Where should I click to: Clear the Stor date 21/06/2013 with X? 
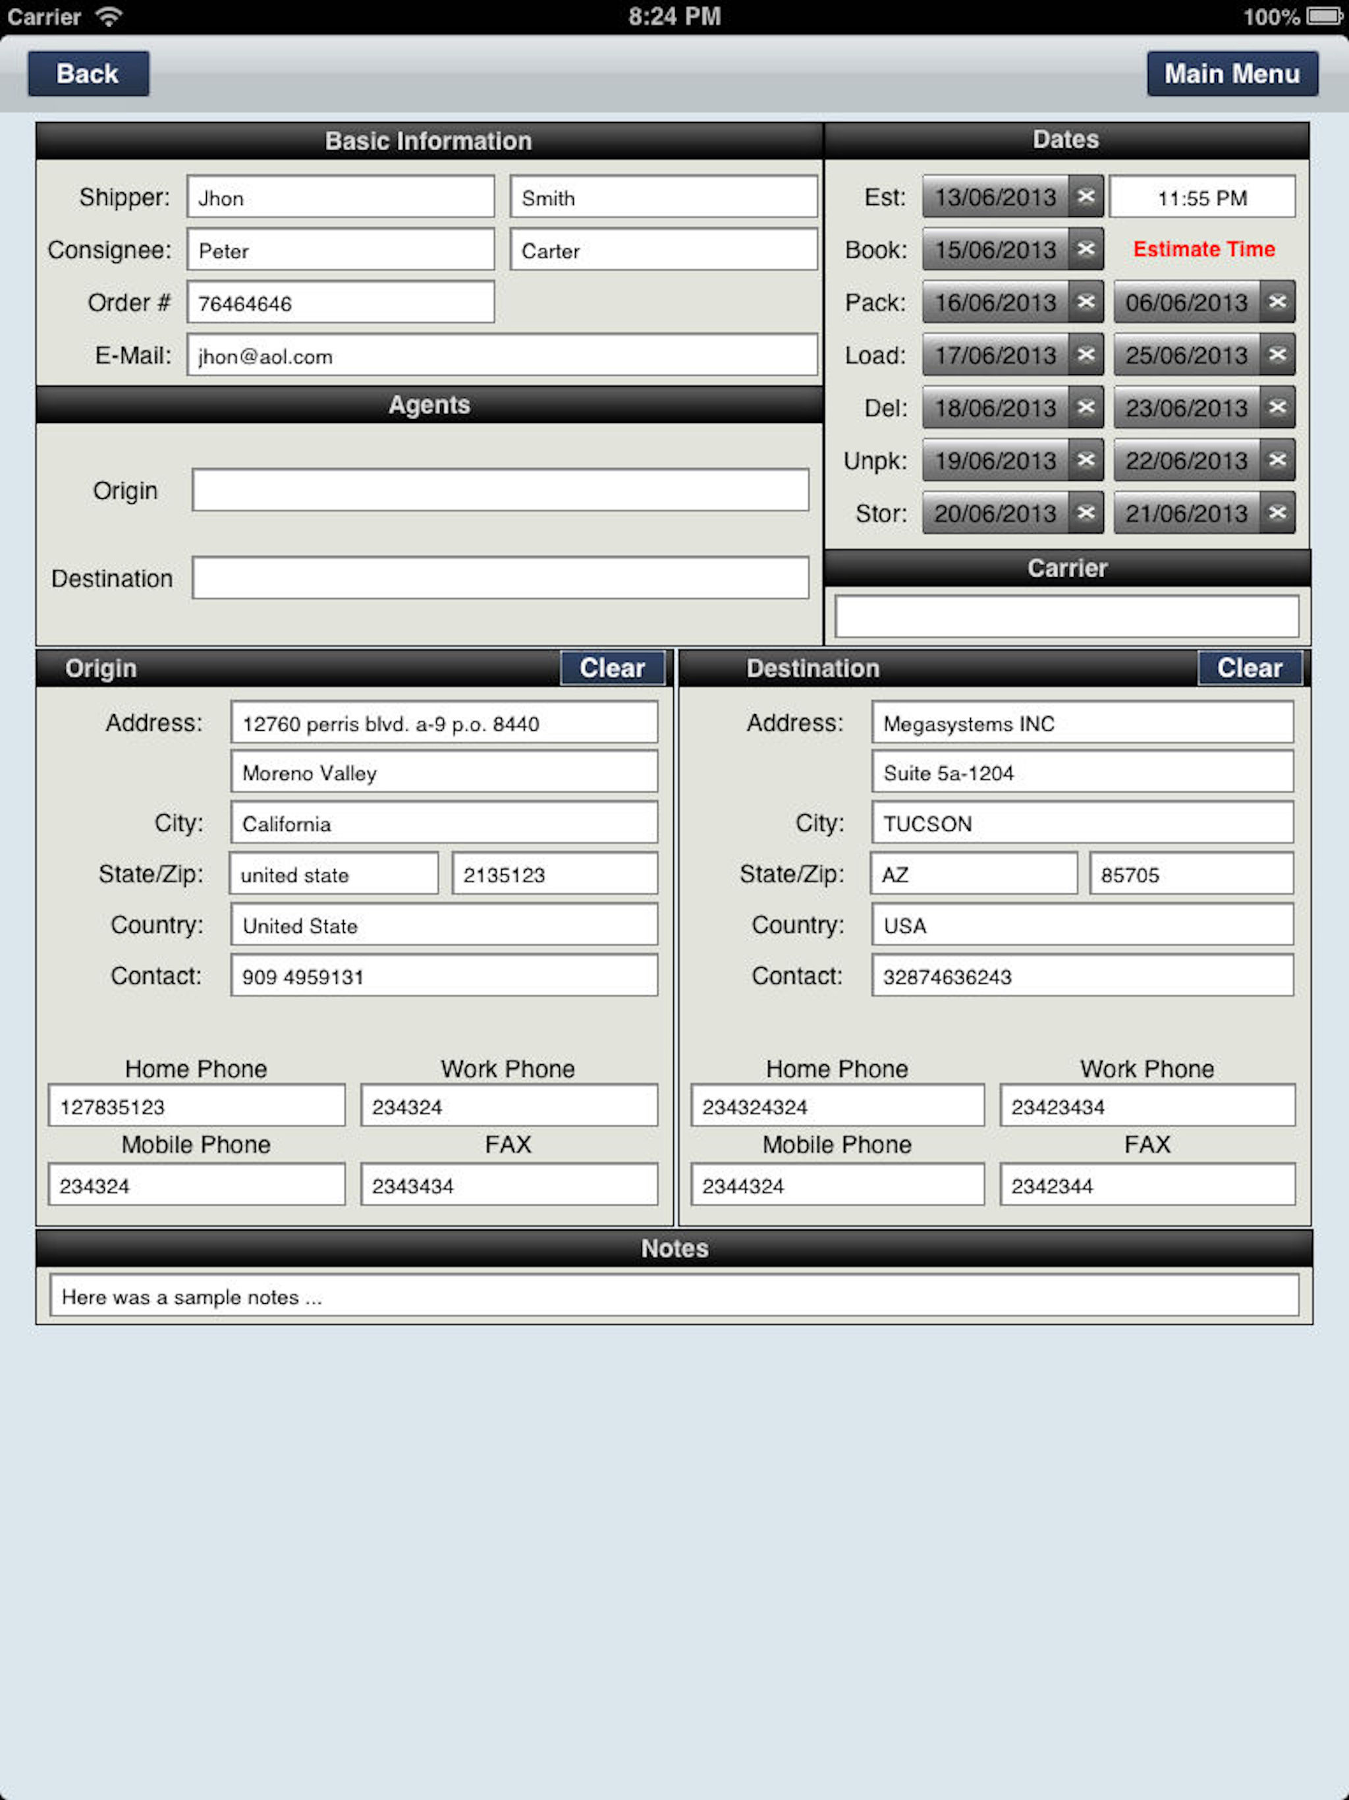pyautogui.click(x=1277, y=513)
